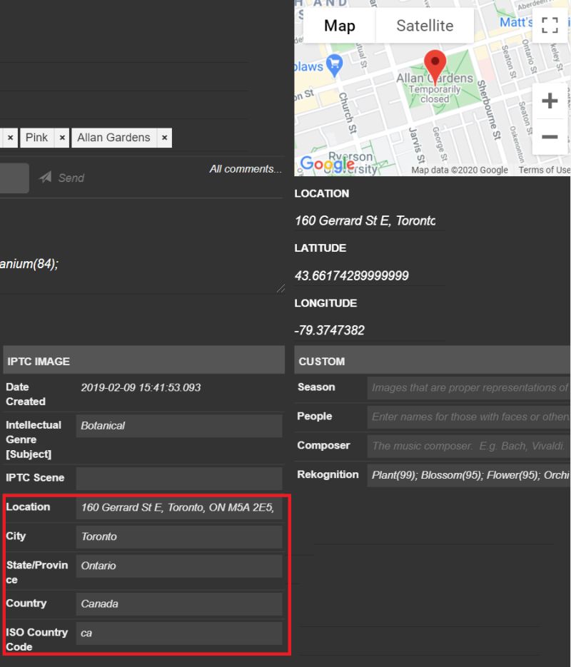Edit the IPTC Location field for Gerrard St
Viewport: 571px width, 667px height.
point(179,507)
